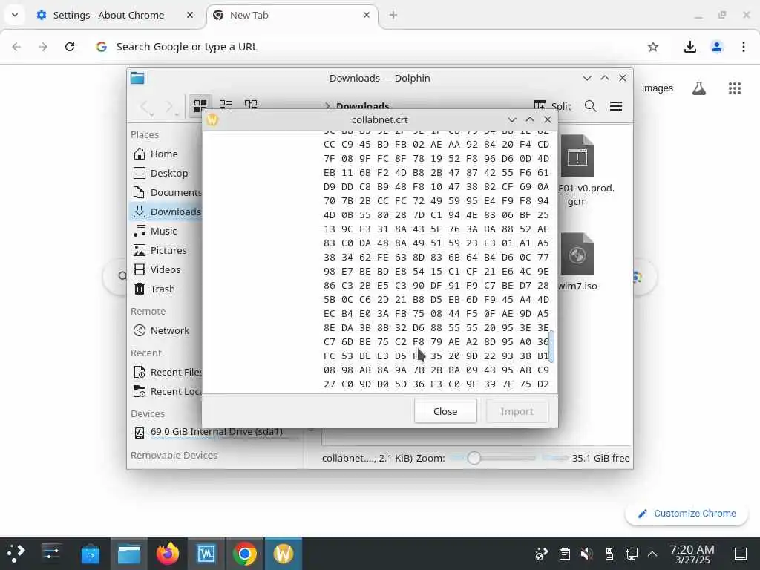760x570 pixels.
Task: Open Music in Dolphin Places
Action: [166, 232]
